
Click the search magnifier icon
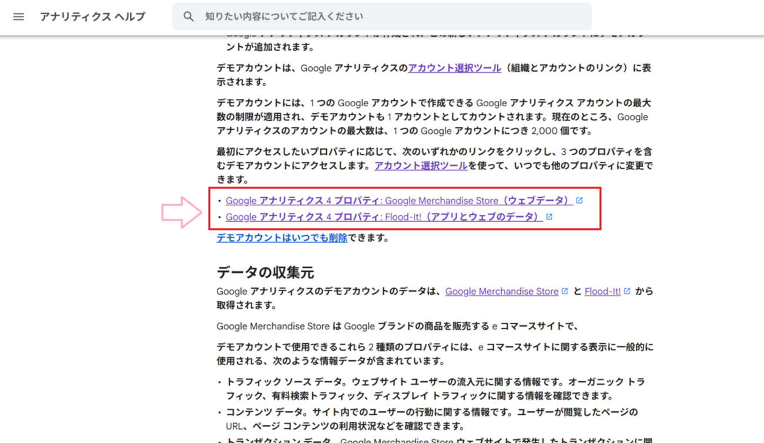189,16
